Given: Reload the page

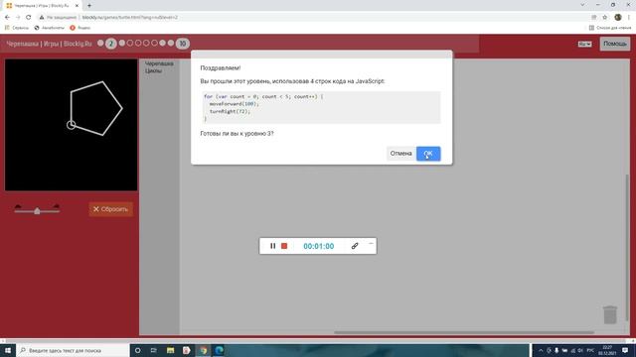Looking at the screenshot, I should point(29,18).
